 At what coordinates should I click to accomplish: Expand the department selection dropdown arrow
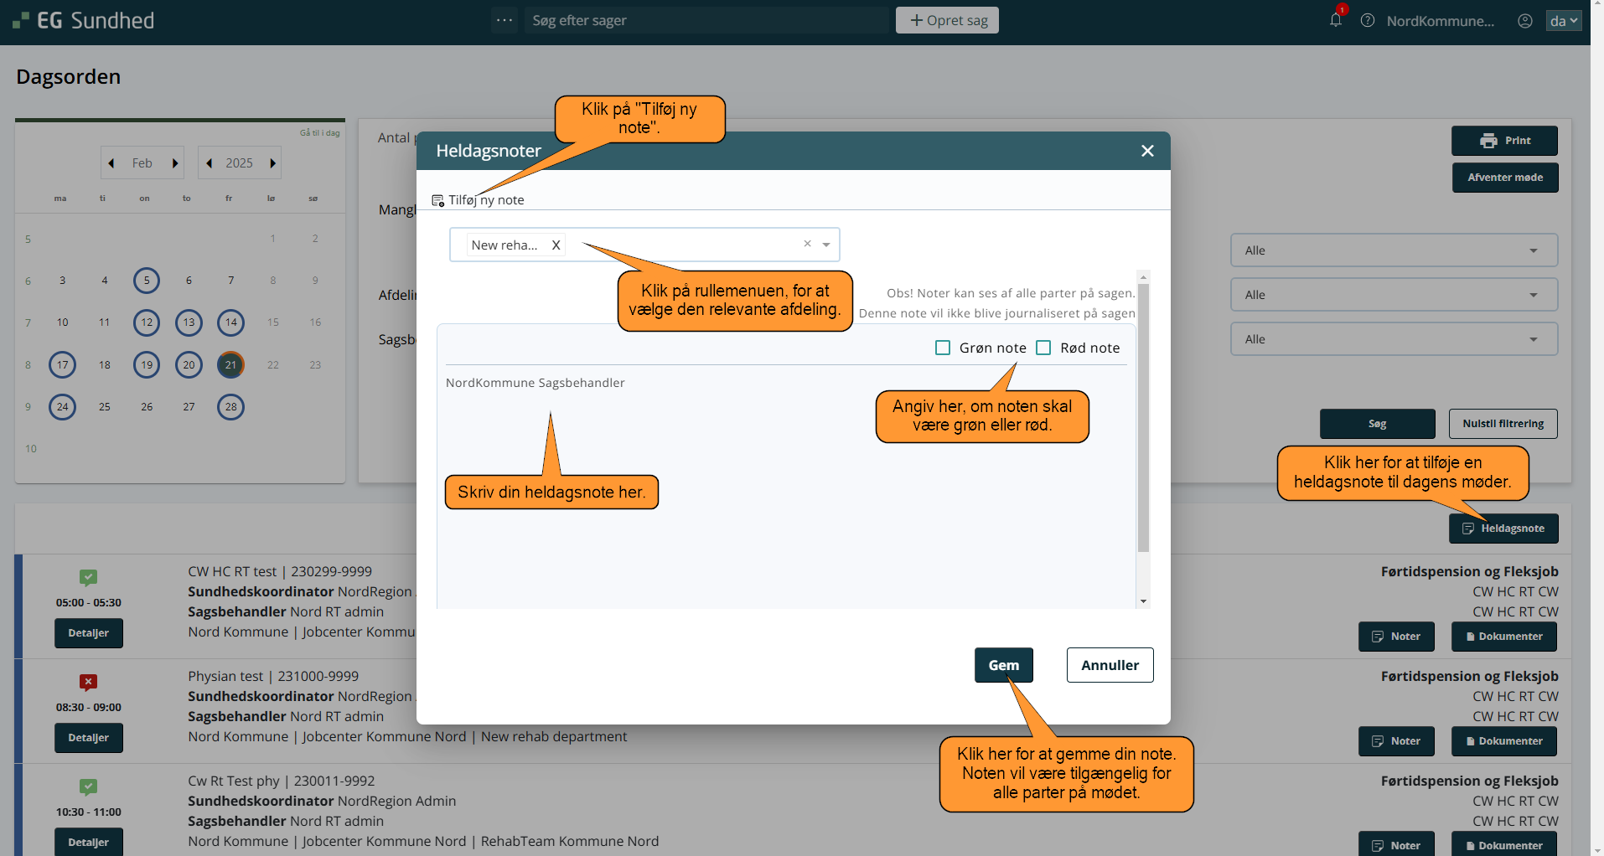pyautogui.click(x=826, y=245)
